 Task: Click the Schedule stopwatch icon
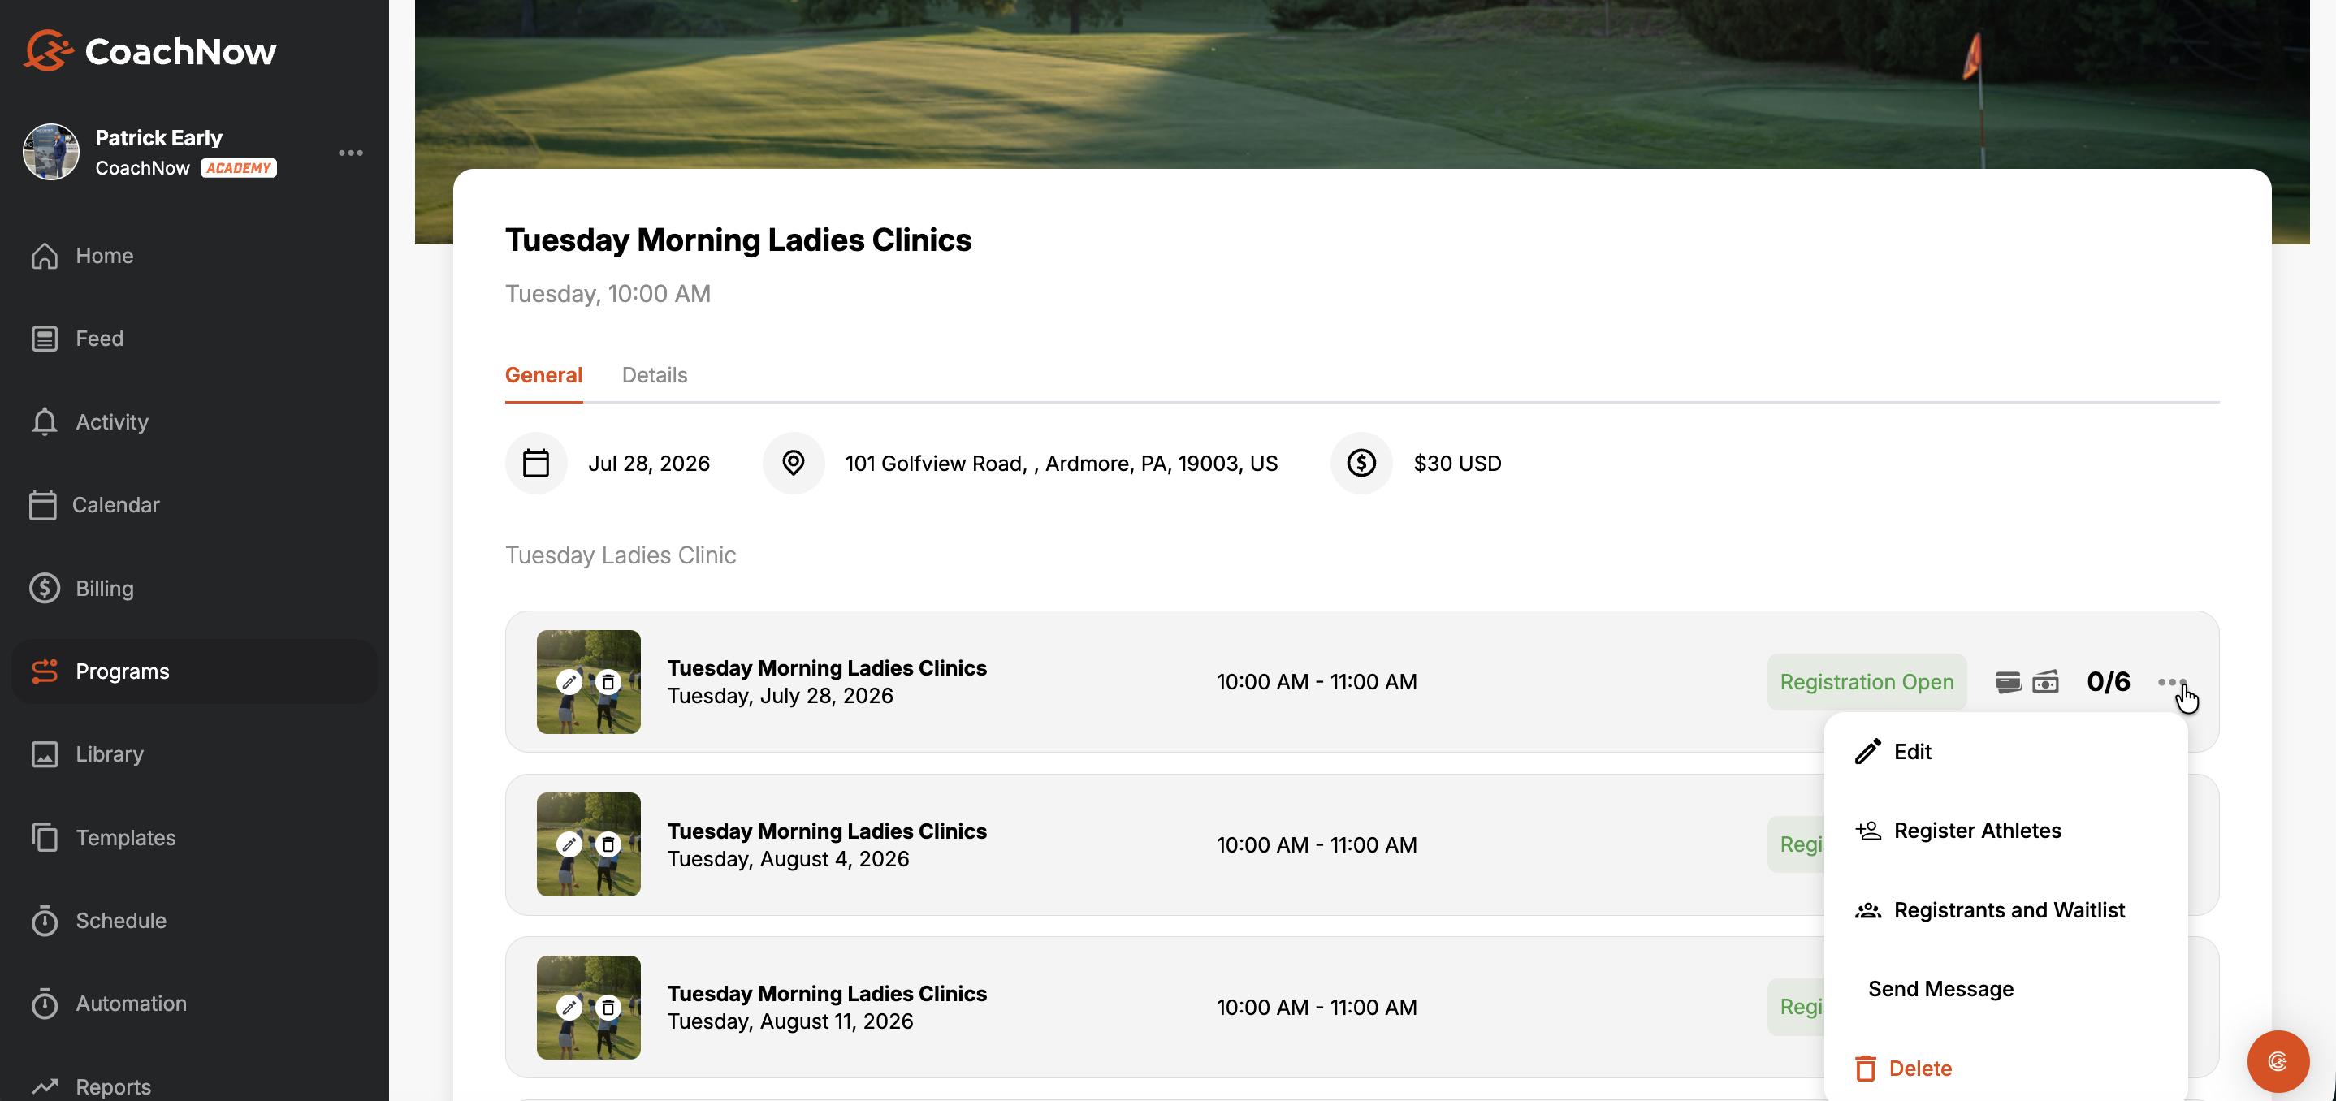pyautogui.click(x=45, y=920)
